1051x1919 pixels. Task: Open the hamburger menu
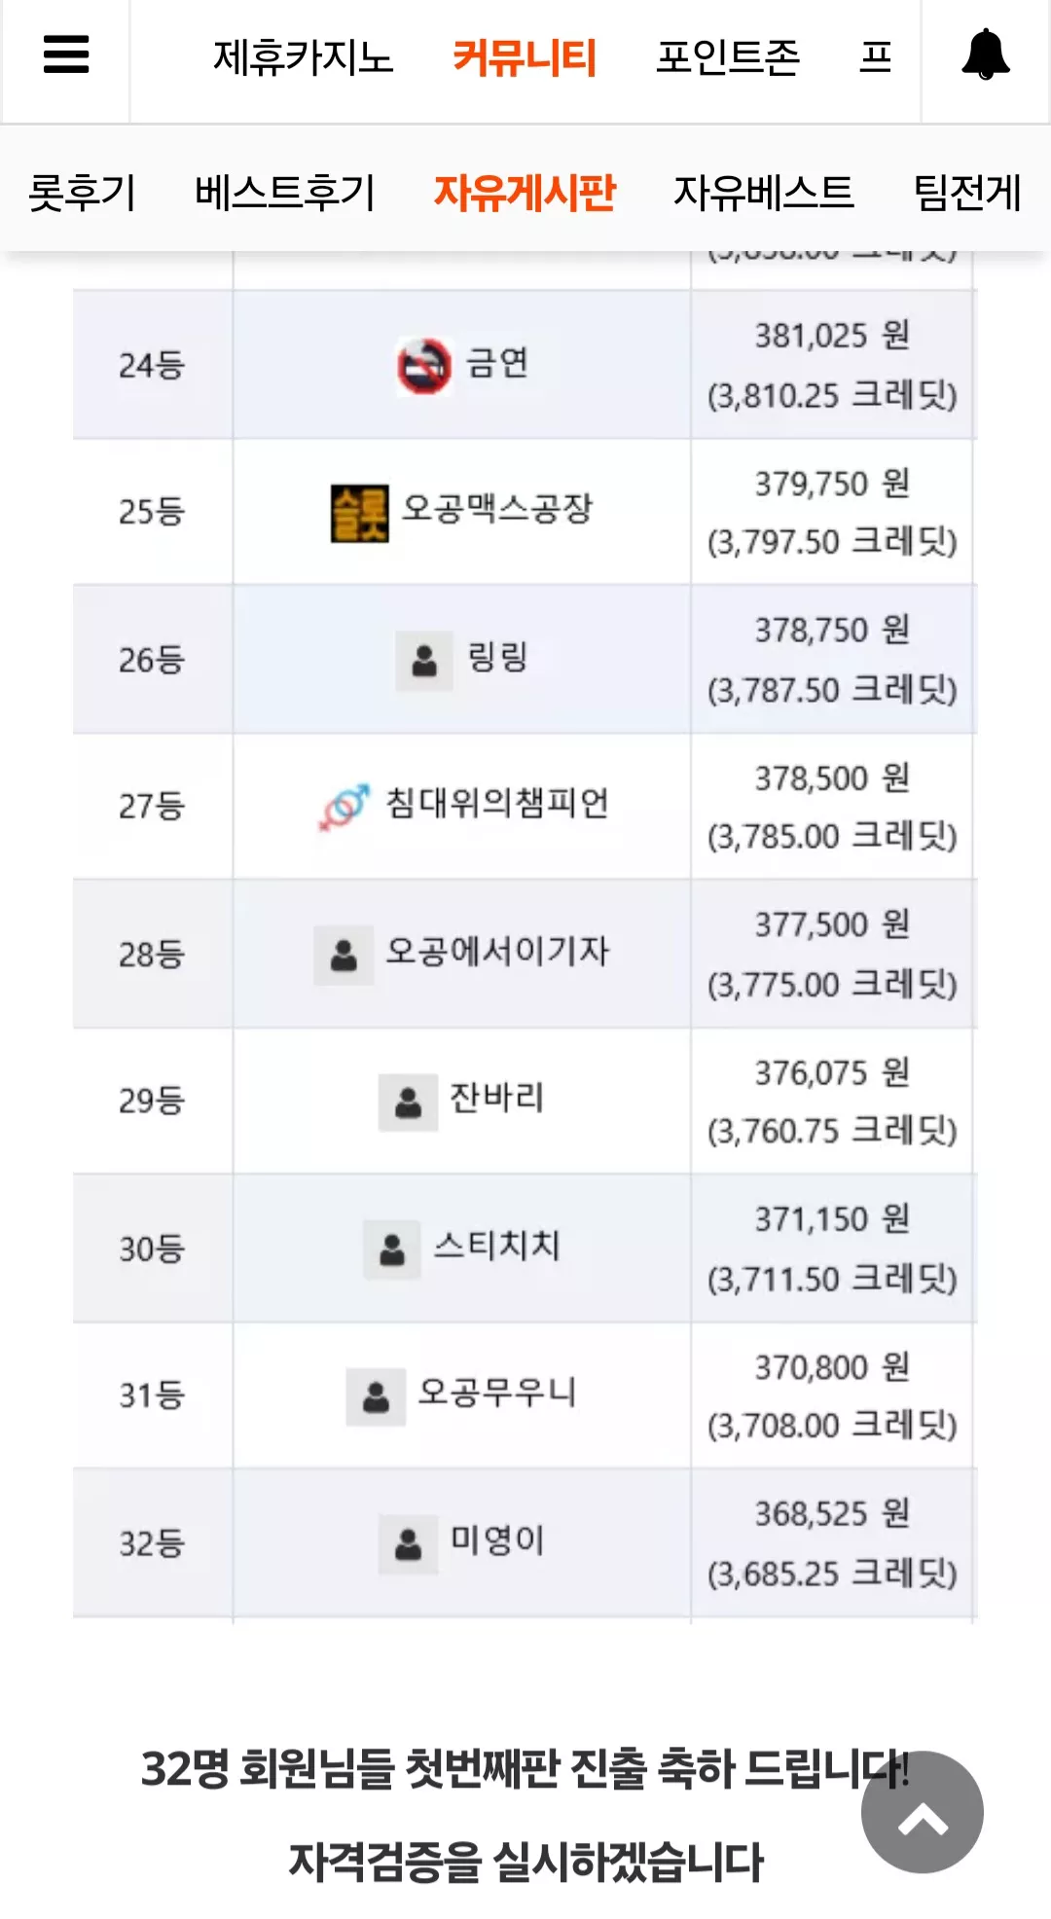(66, 55)
